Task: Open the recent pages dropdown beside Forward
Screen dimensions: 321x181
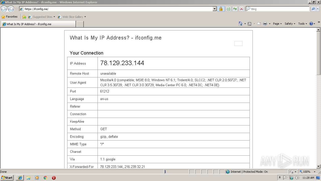Action: tap(16, 9)
